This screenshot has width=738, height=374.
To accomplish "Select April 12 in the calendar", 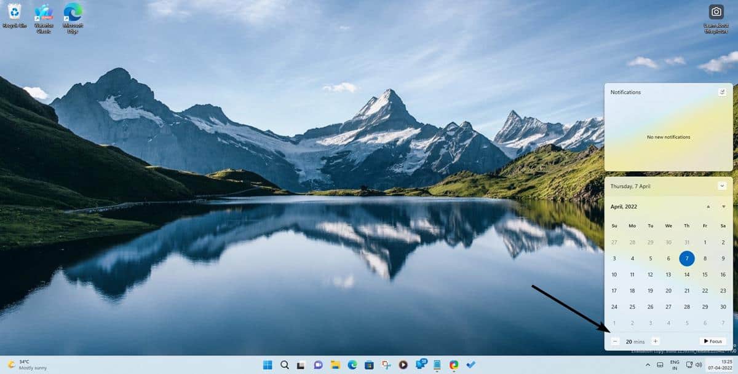I will click(x=650, y=275).
